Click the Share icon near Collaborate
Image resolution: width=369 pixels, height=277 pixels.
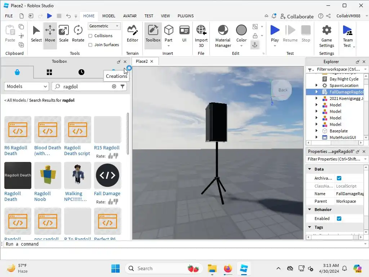[329, 16]
